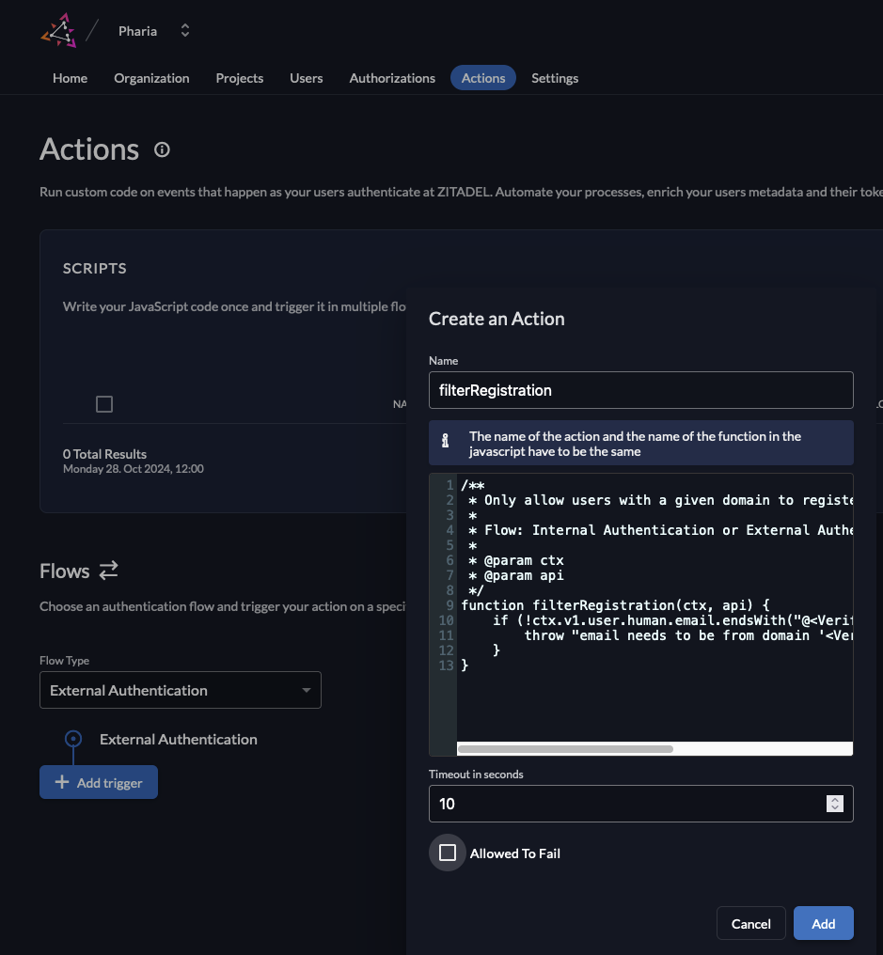Enable the Allowed To Fail checkbox

pos(448,853)
